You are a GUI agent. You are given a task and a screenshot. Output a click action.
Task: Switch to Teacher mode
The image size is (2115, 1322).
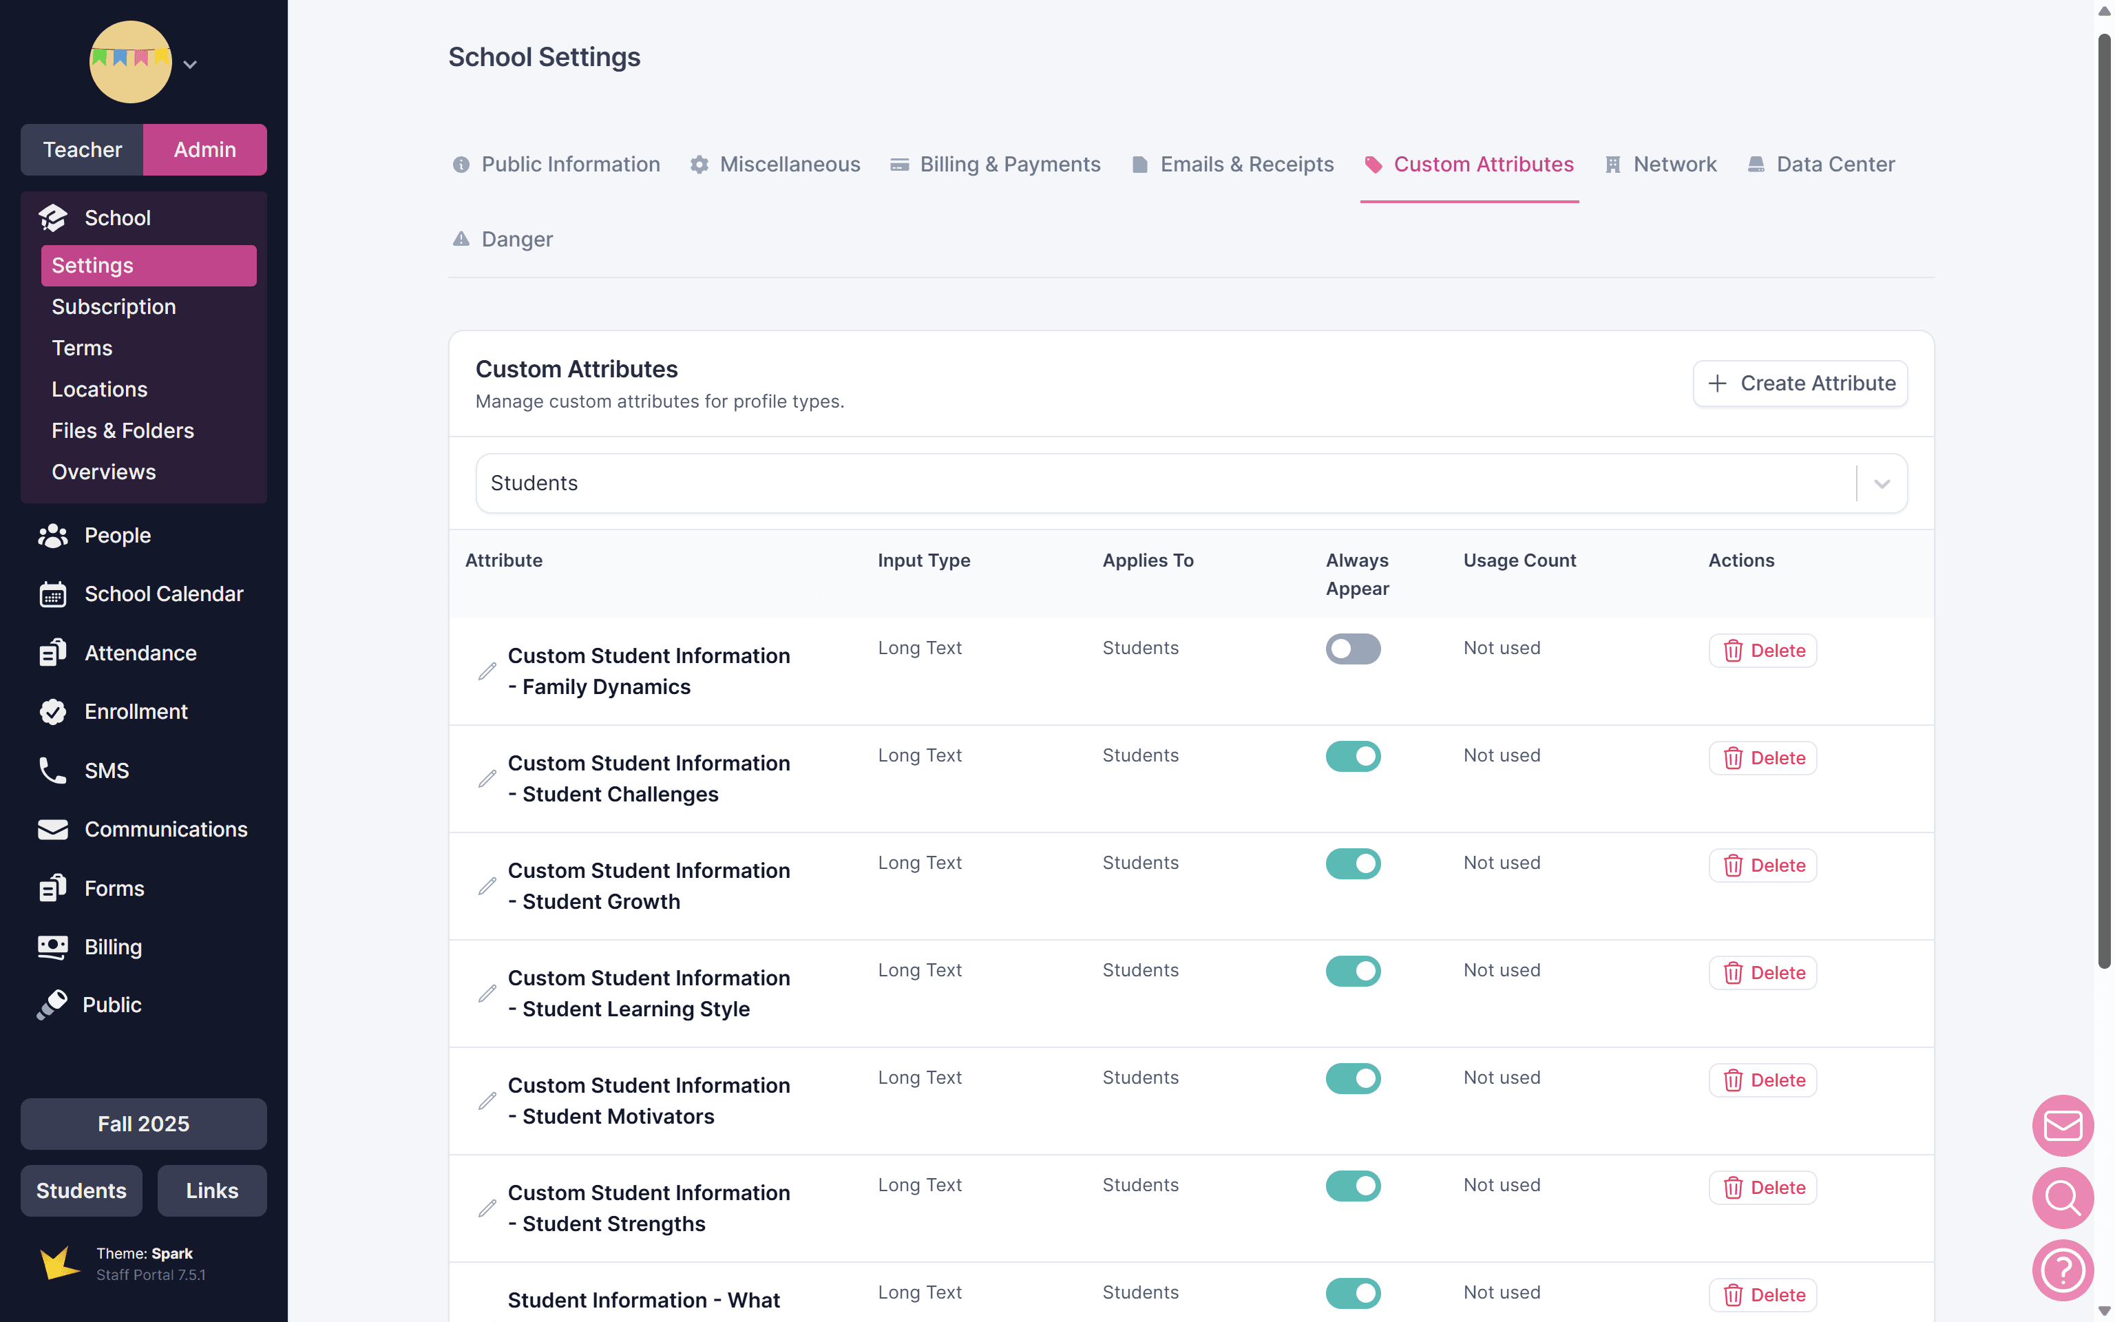tap(82, 149)
